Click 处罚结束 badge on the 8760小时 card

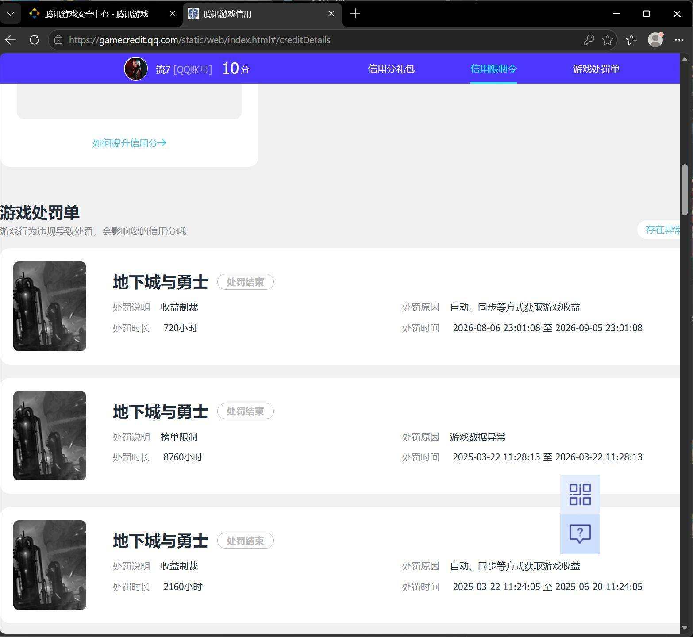click(245, 411)
